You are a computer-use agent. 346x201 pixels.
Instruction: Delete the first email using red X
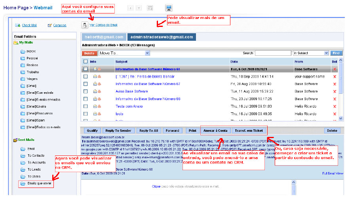coord(335,69)
